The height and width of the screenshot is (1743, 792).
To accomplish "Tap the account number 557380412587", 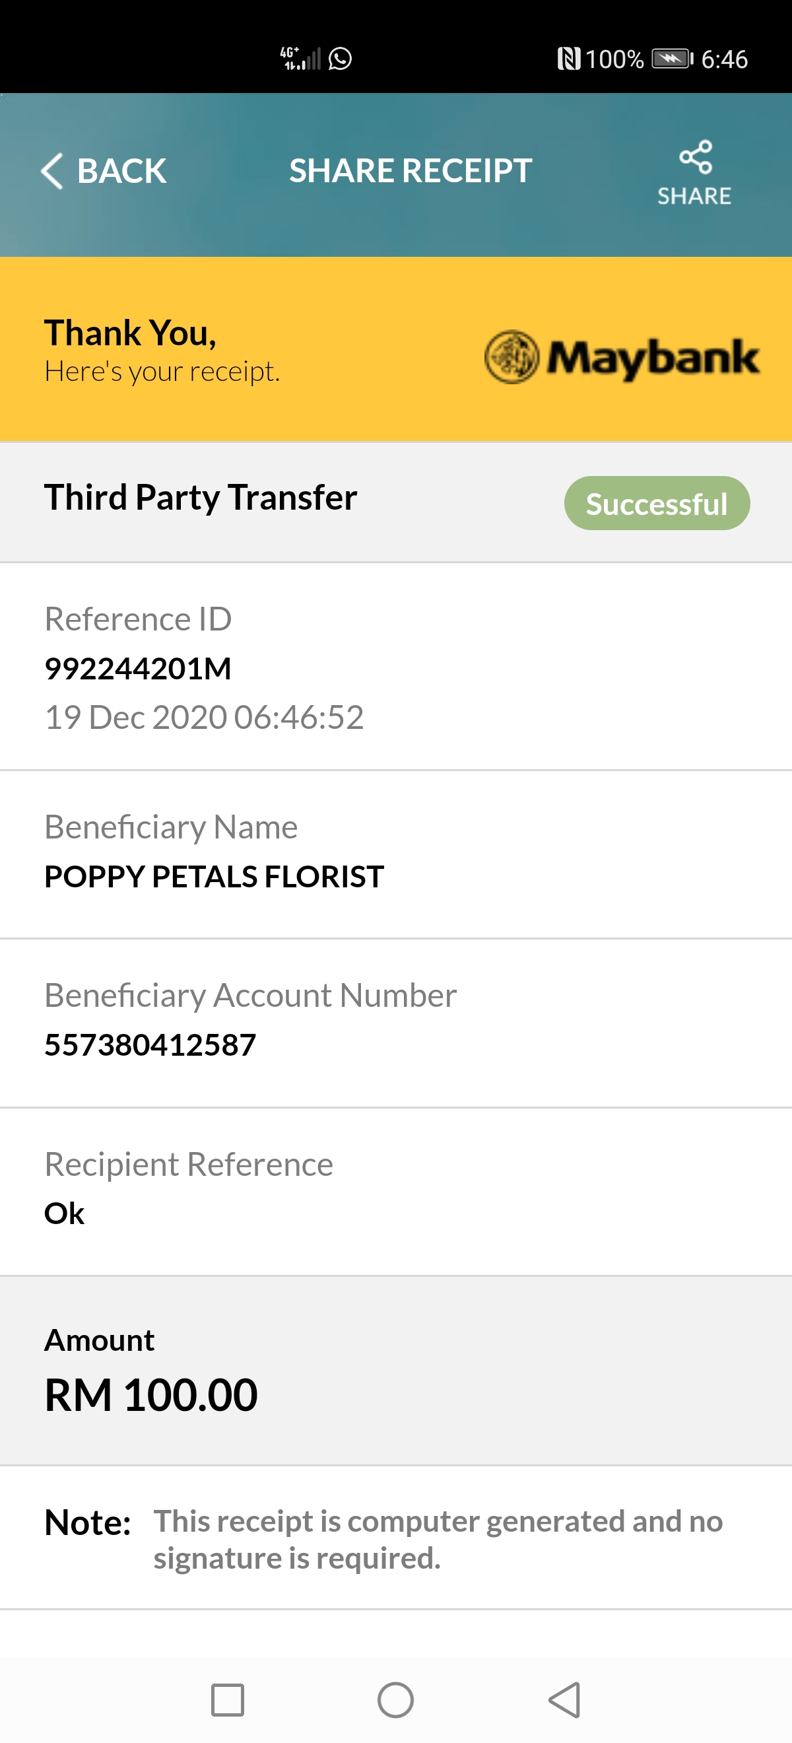I will click(150, 1044).
